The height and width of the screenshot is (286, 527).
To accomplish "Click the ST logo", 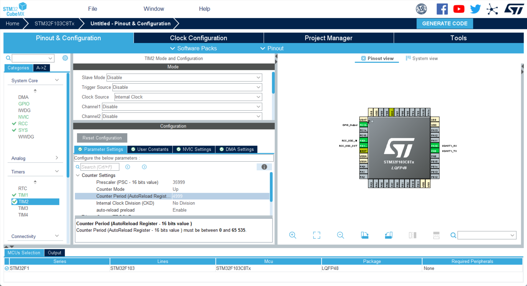I will tap(514, 9).
